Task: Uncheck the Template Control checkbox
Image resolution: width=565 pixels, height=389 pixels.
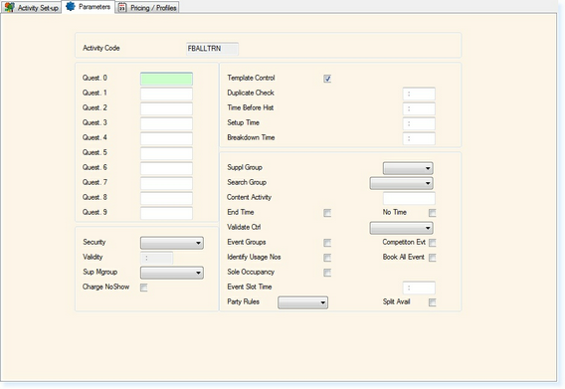Action: click(x=327, y=79)
